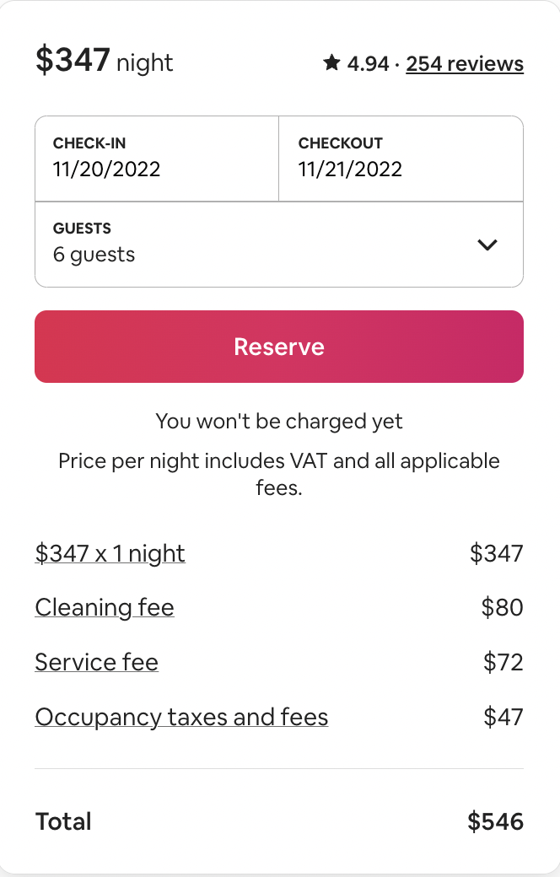Viewport: 560px width, 877px height.
Task: Open the 6 guests selector
Action: [279, 245]
